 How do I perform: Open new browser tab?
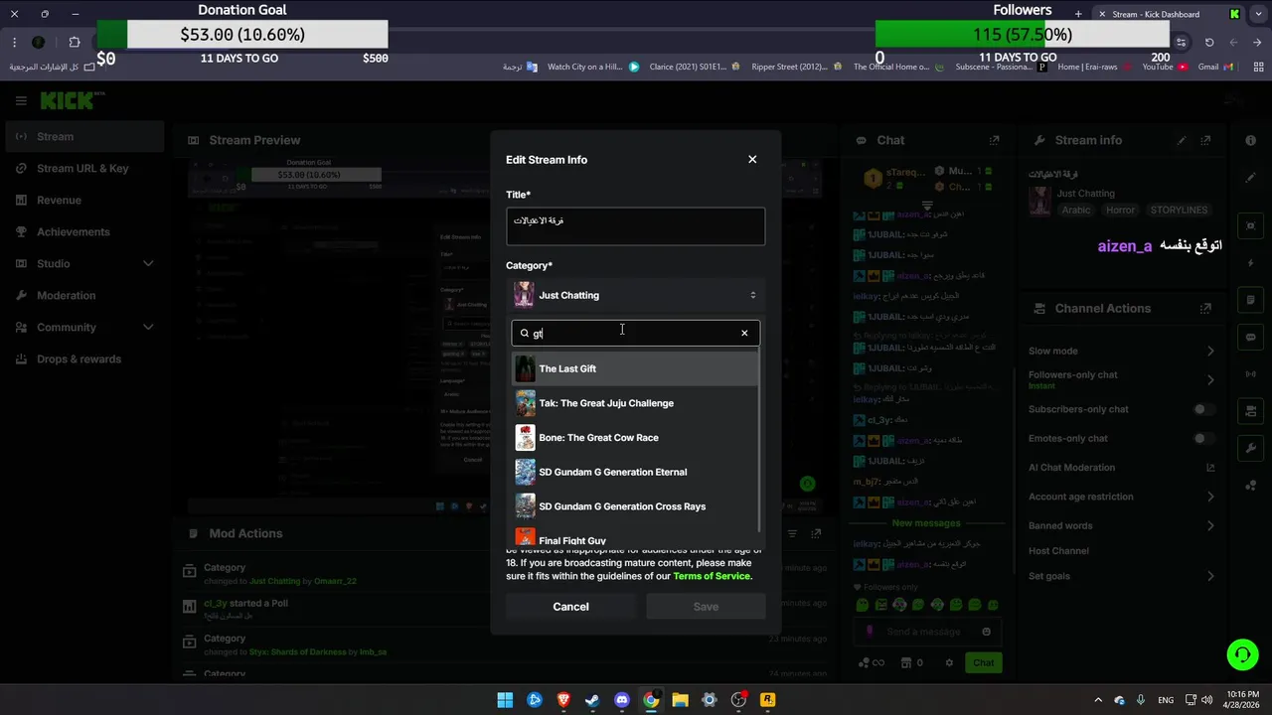1078,14
